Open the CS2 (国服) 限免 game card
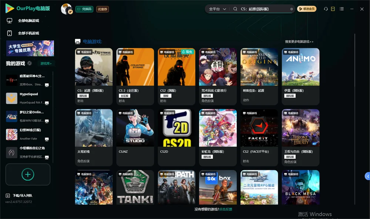 (x=176, y=77)
